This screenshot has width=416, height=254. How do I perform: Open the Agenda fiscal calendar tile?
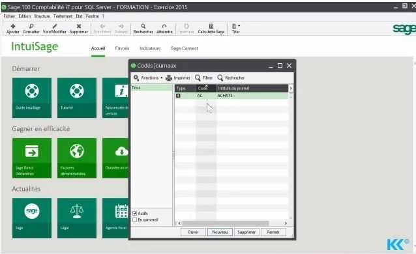tap(115, 218)
